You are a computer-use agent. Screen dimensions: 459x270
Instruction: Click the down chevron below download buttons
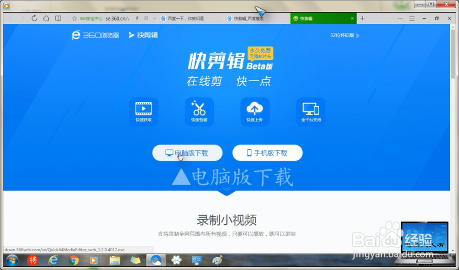[227, 189]
